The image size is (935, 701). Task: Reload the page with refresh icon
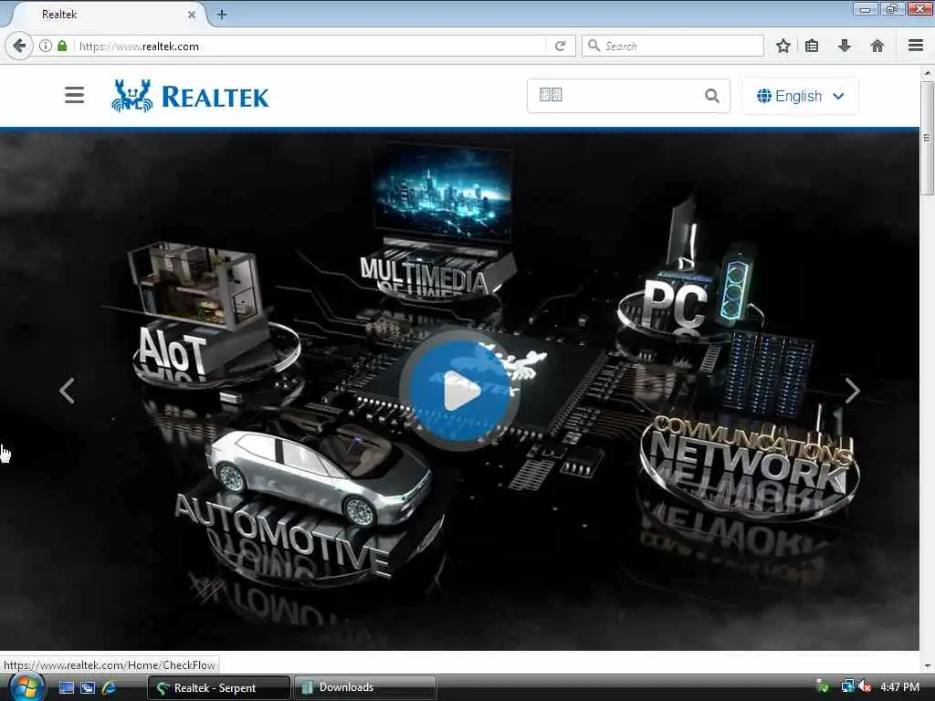pyautogui.click(x=560, y=46)
